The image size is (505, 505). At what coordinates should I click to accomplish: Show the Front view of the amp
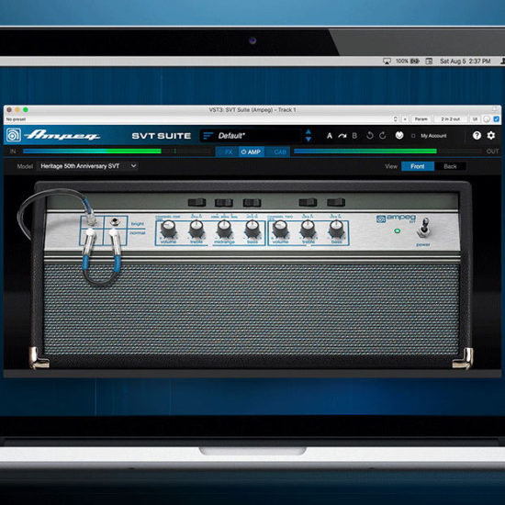point(418,166)
